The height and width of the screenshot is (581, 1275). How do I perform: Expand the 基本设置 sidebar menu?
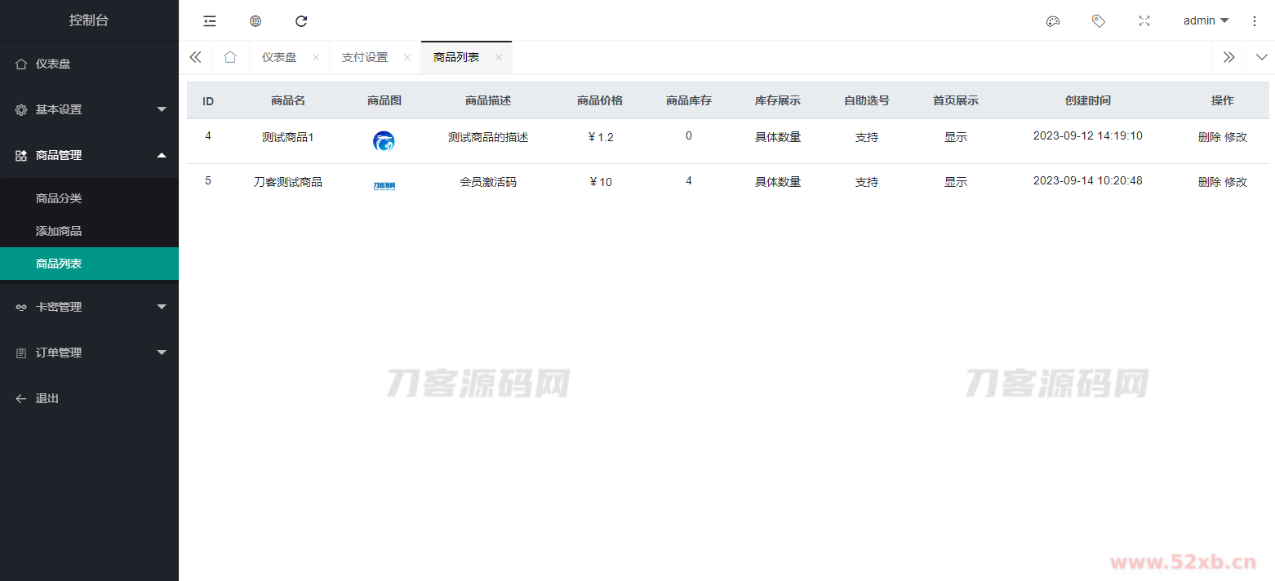(89, 109)
